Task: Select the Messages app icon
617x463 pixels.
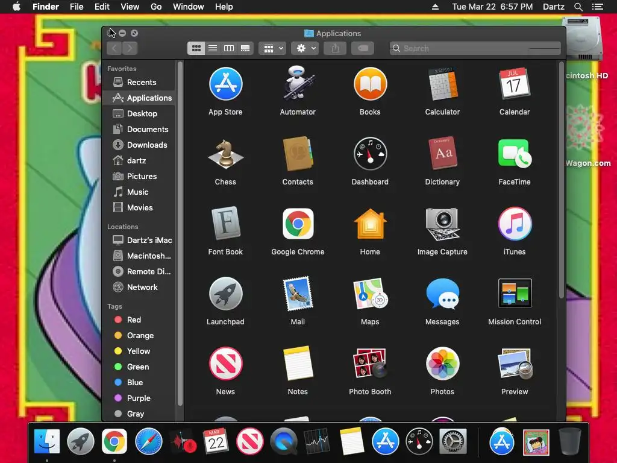Action: point(442,294)
